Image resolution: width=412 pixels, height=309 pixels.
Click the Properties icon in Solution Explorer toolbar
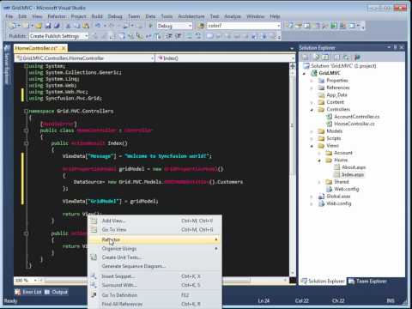306,58
